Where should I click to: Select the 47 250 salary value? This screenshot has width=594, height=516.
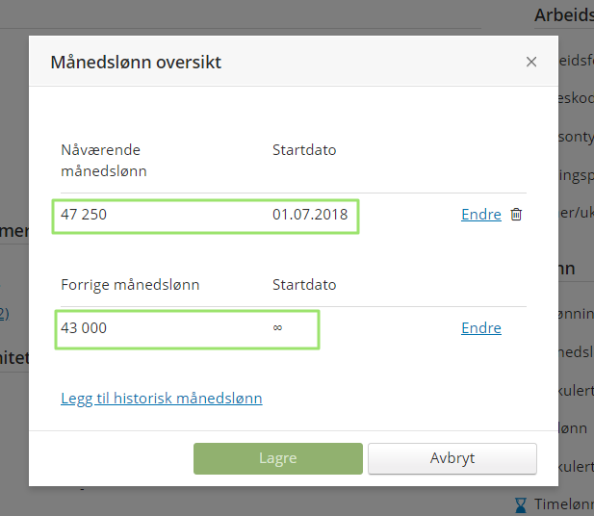[84, 215]
